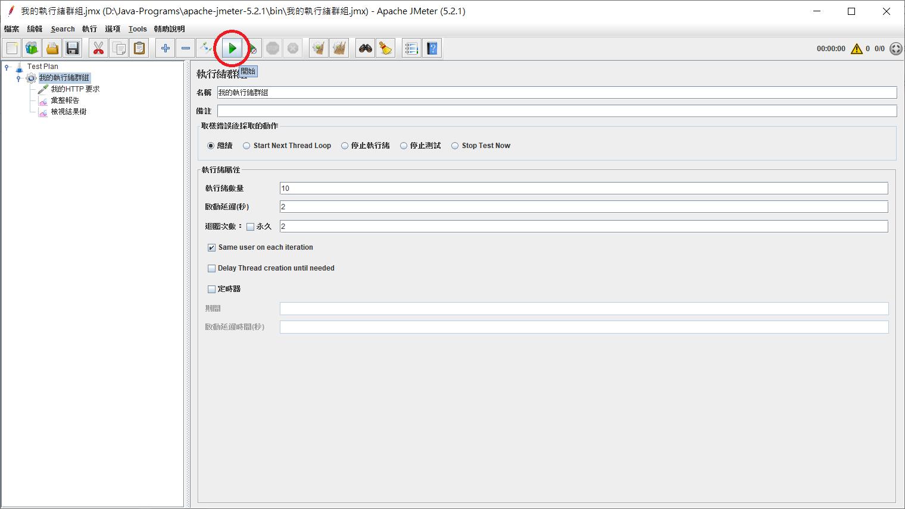Copy the selected element icon

[x=119, y=48]
